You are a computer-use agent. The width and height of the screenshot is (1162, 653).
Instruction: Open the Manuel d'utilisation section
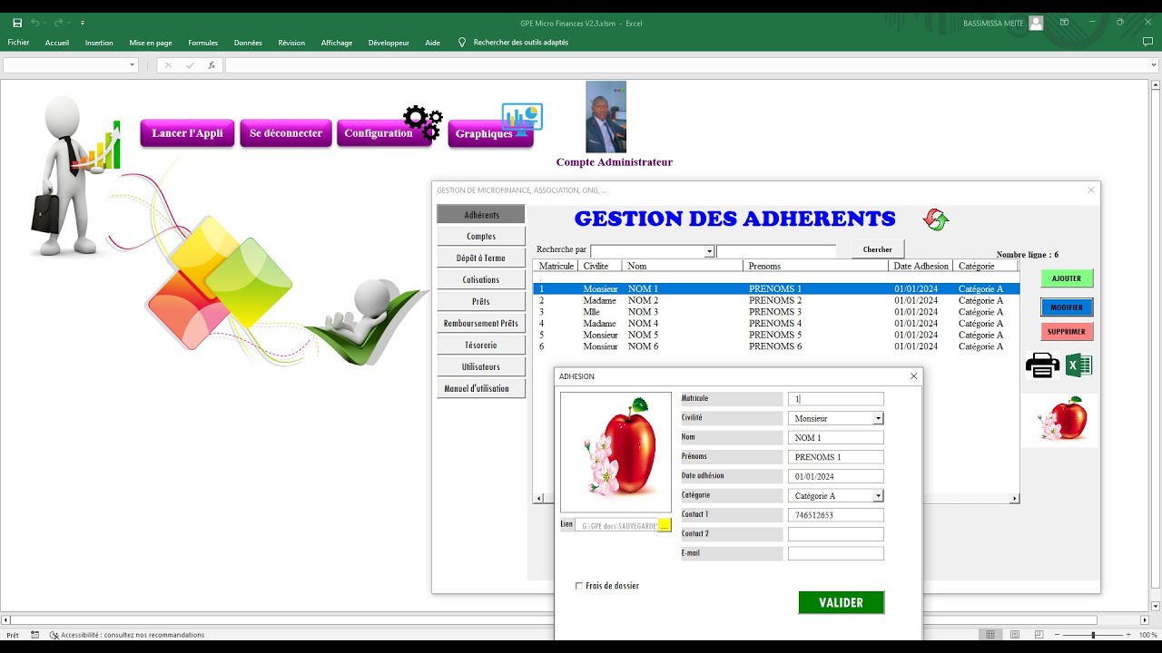481,388
